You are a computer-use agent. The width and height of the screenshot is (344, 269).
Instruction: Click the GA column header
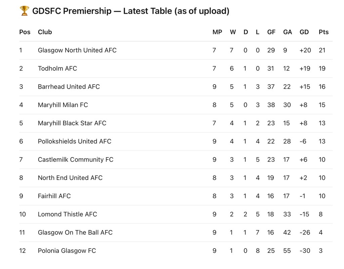[288, 32]
